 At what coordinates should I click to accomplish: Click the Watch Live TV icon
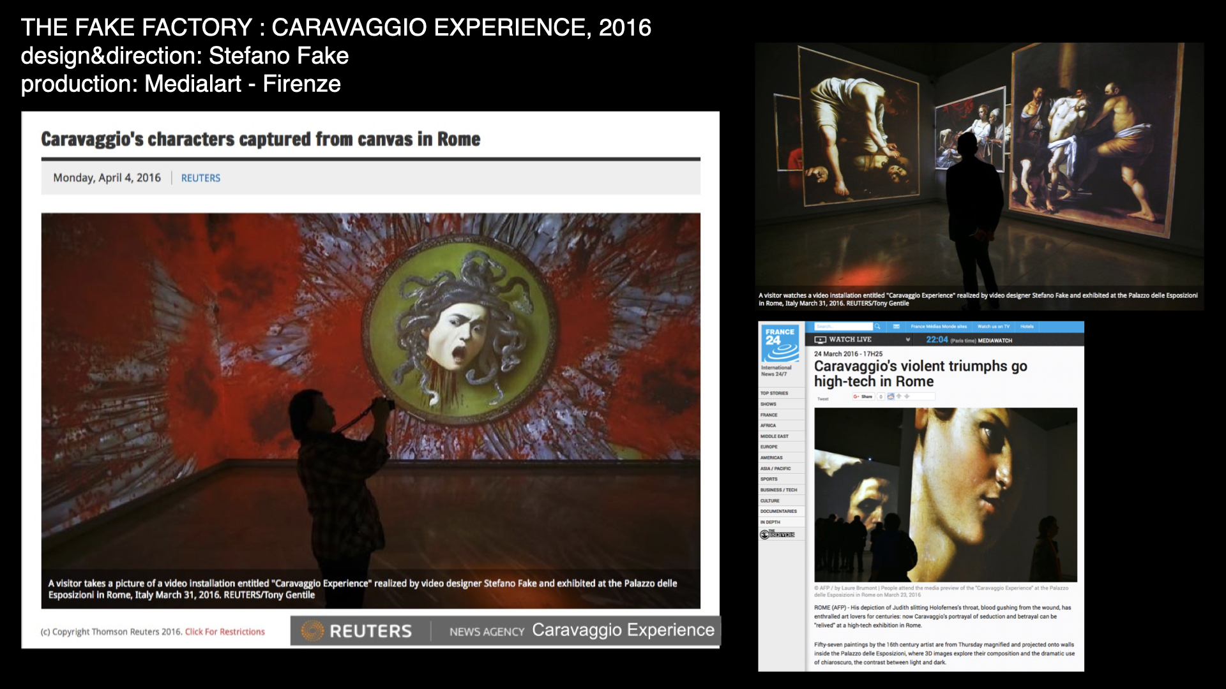coord(821,340)
